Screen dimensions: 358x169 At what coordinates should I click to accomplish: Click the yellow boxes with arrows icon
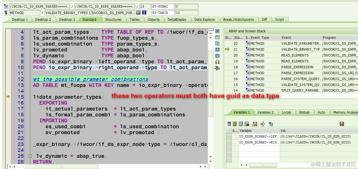(x=255, y=124)
